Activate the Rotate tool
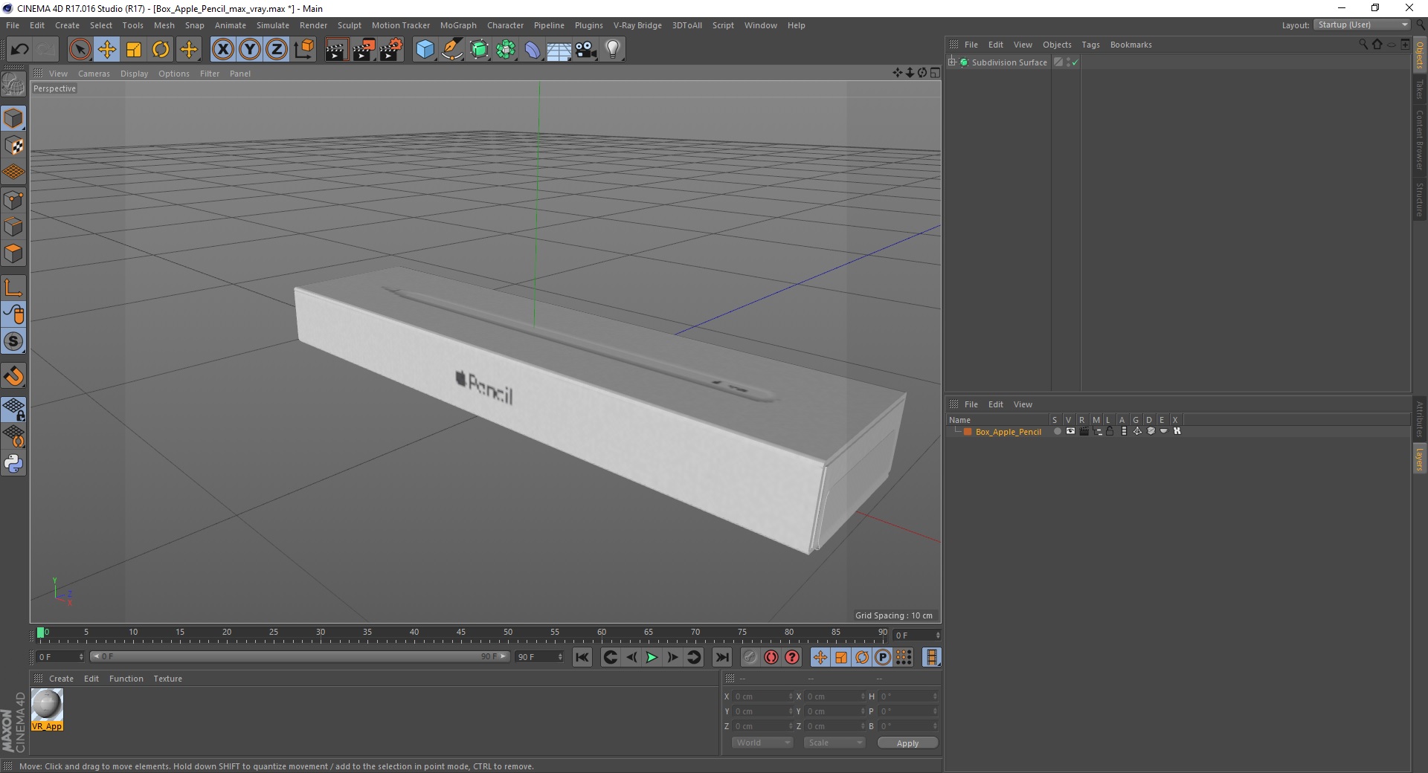Image resolution: width=1428 pixels, height=773 pixels. point(161,50)
